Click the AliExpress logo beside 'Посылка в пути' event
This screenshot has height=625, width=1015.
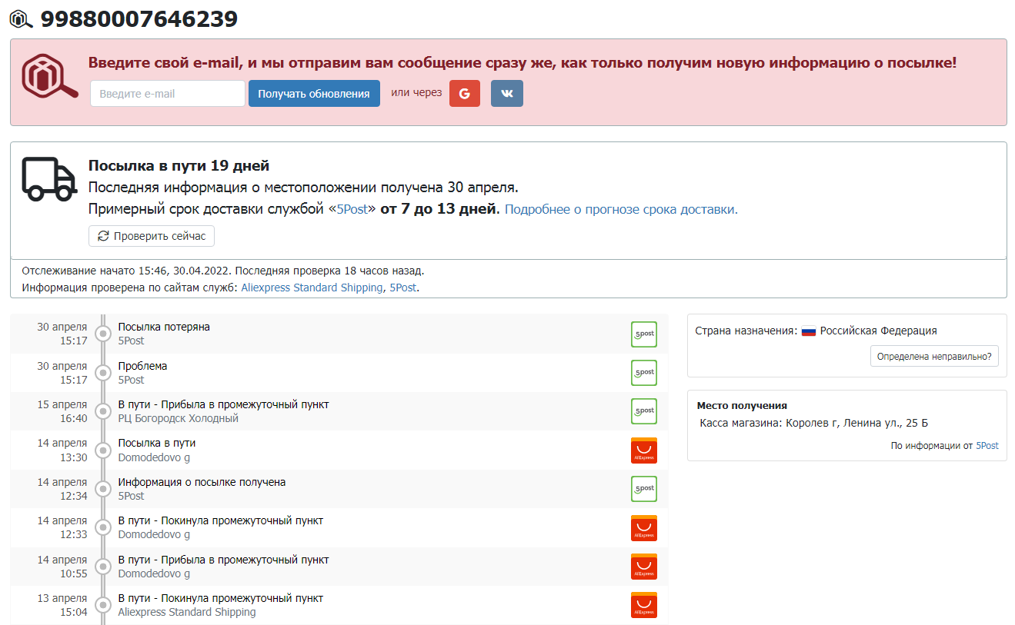pos(643,450)
